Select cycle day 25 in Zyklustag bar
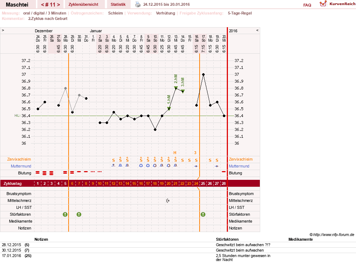Screen dimensions: 356x273 pos(203,183)
